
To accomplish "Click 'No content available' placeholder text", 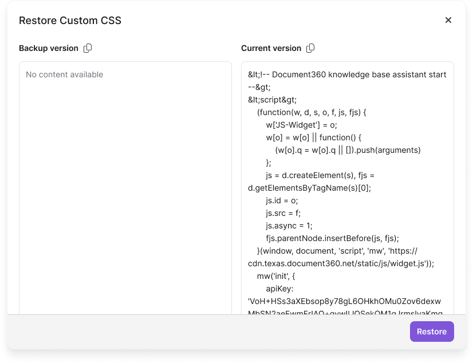I will click(64, 74).
